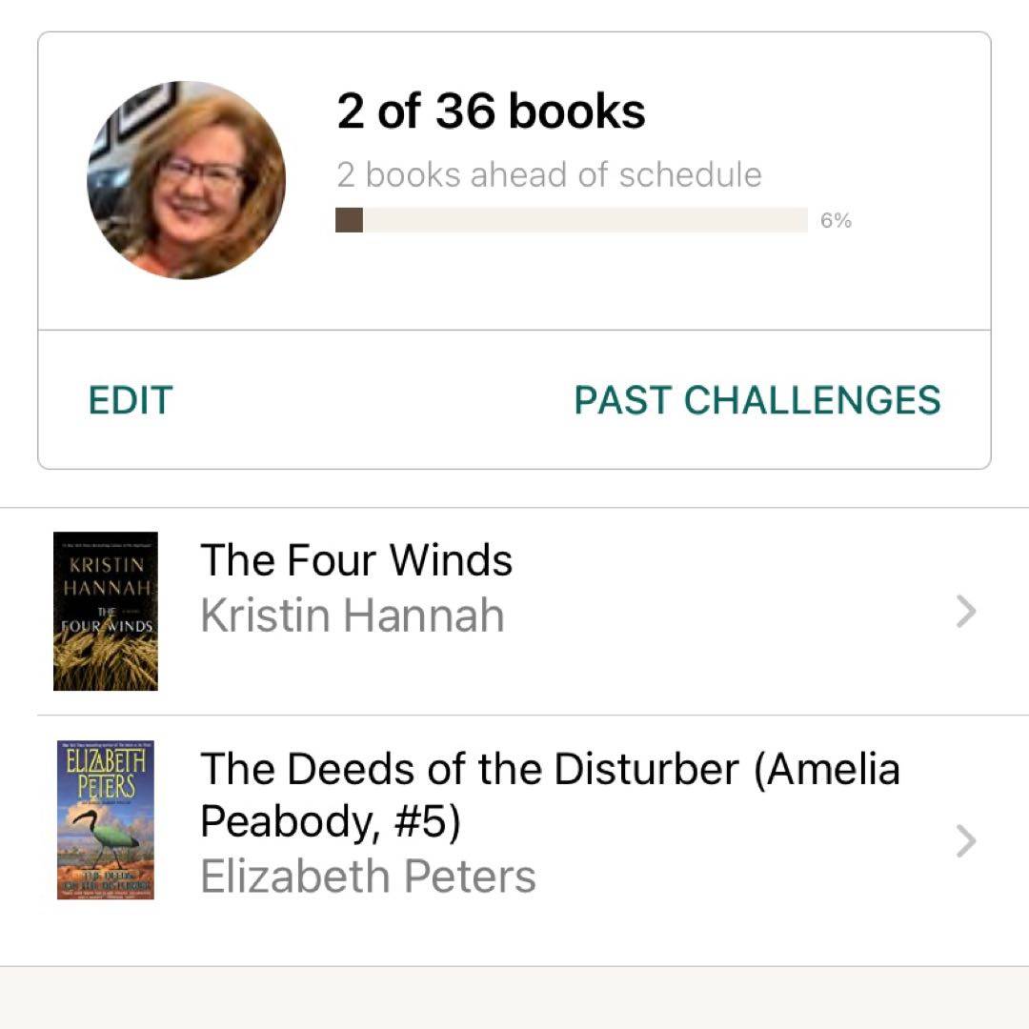
Task: Tap "2 books ahead of schedule" text
Action: point(549,175)
